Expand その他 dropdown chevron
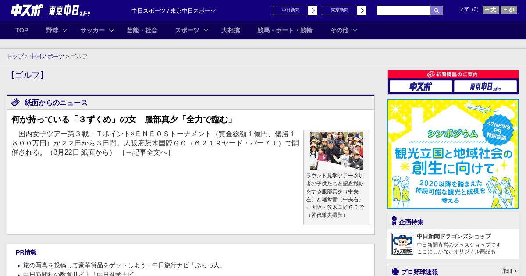This screenshot has height=276, width=526. click(355, 30)
